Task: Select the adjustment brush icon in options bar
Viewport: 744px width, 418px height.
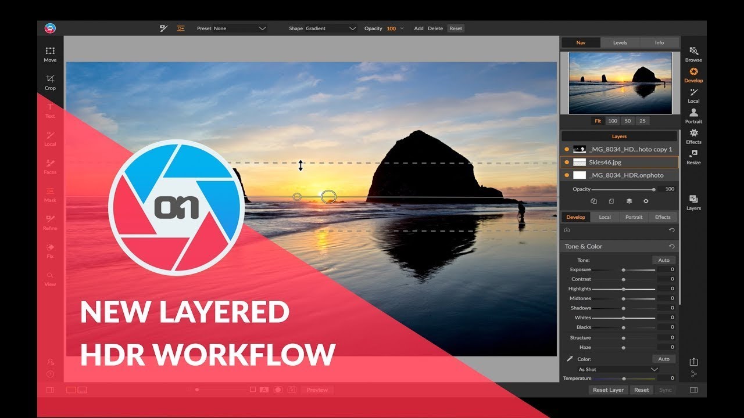Action: point(164,28)
